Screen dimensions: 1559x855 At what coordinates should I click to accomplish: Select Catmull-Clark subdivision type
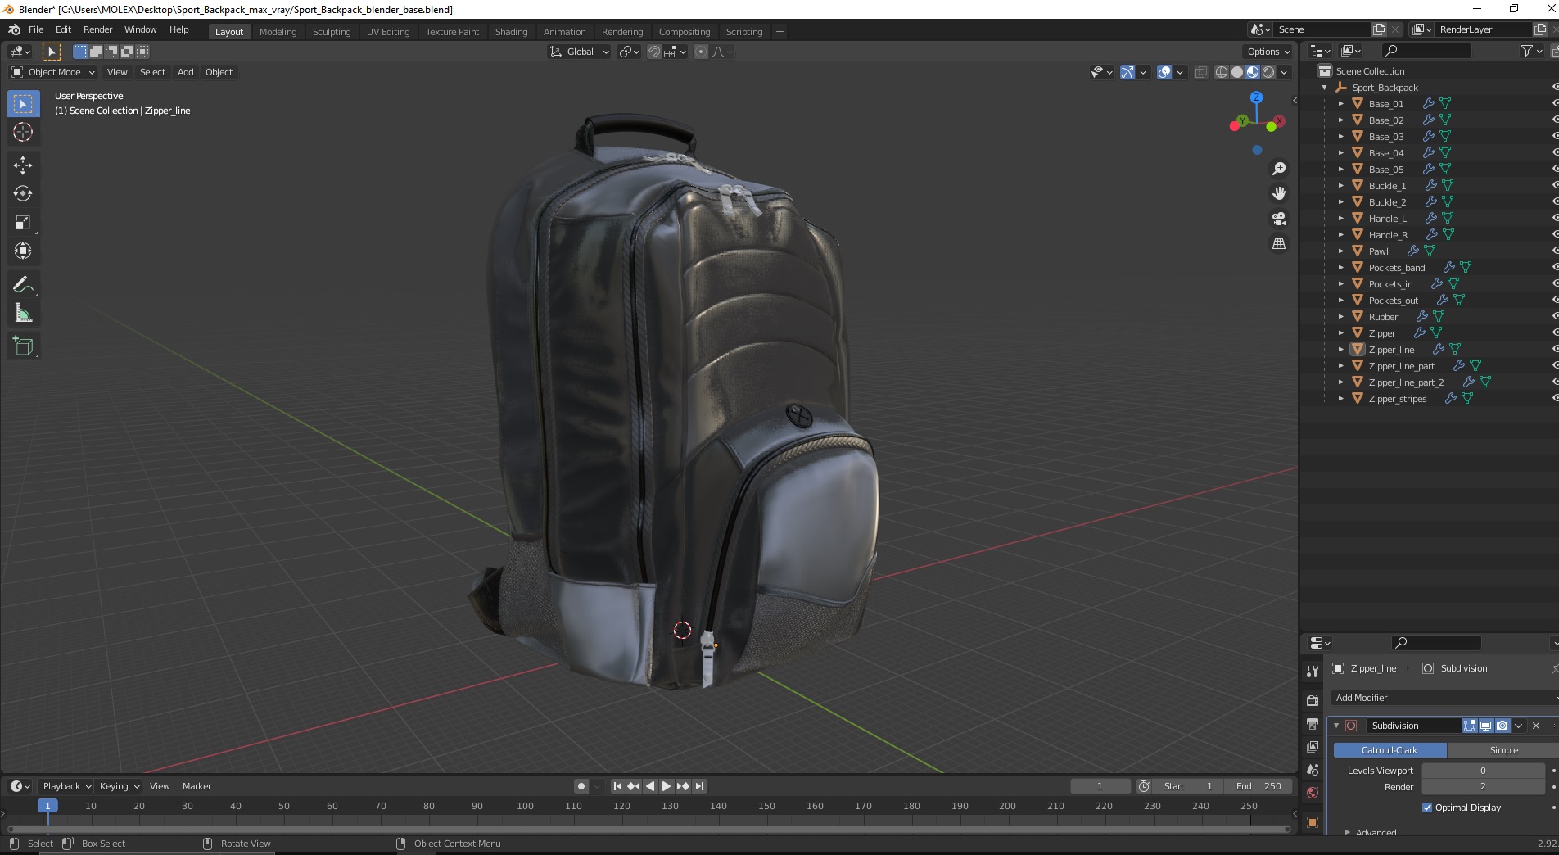1390,750
